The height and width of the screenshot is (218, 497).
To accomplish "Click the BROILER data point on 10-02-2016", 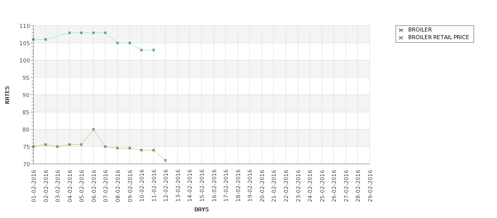I will (141, 150).
